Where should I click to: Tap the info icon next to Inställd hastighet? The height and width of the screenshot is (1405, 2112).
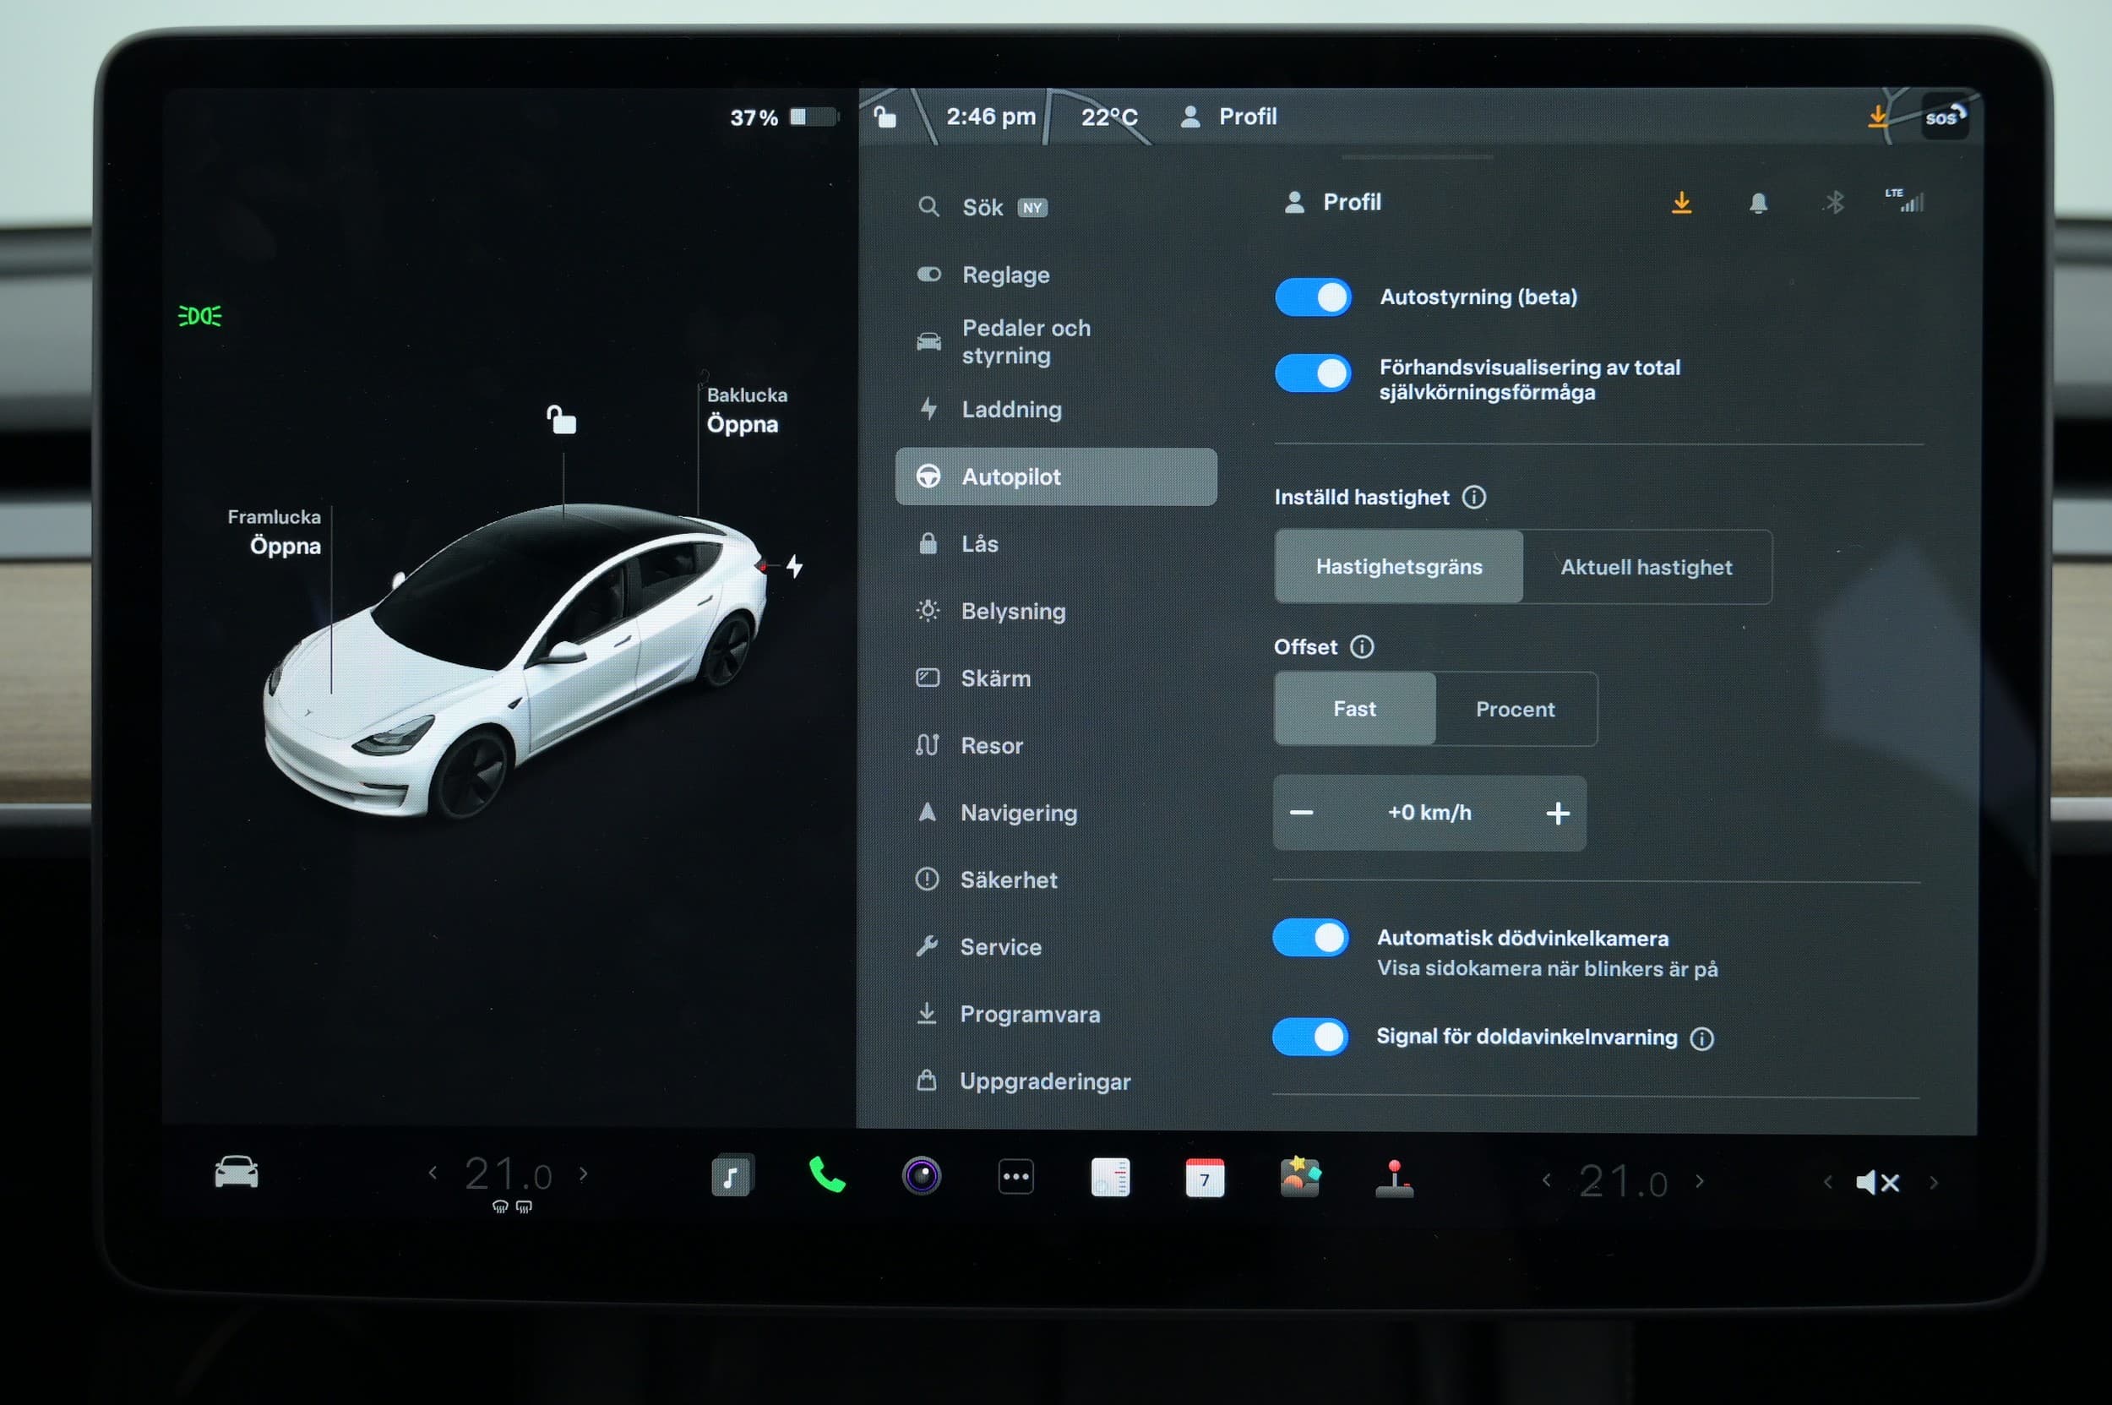click(1474, 497)
